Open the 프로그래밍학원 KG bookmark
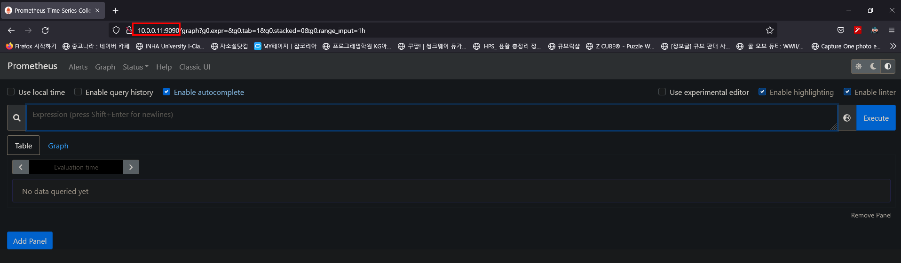 pyautogui.click(x=357, y=46)
